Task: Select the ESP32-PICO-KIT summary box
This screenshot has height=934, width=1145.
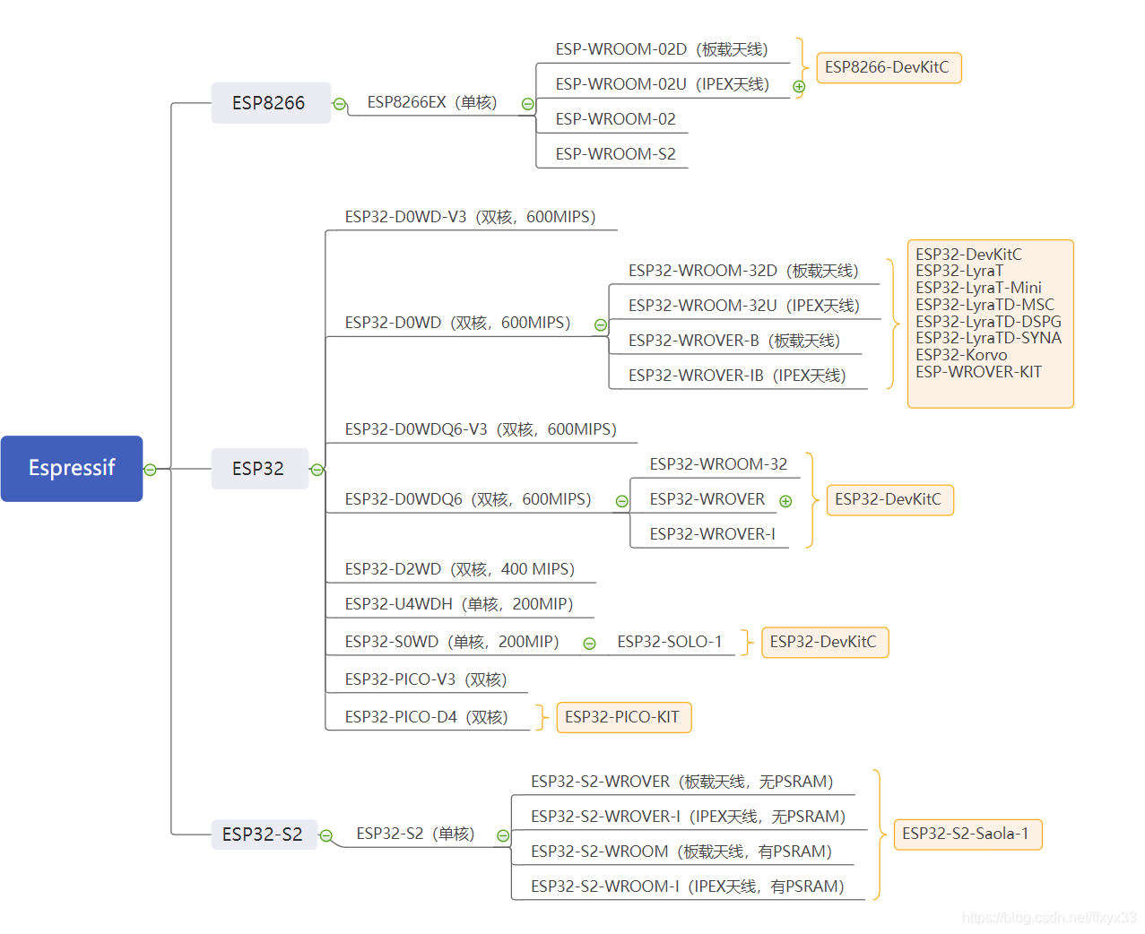Action: pyautogui.click(x=623, y=717)
